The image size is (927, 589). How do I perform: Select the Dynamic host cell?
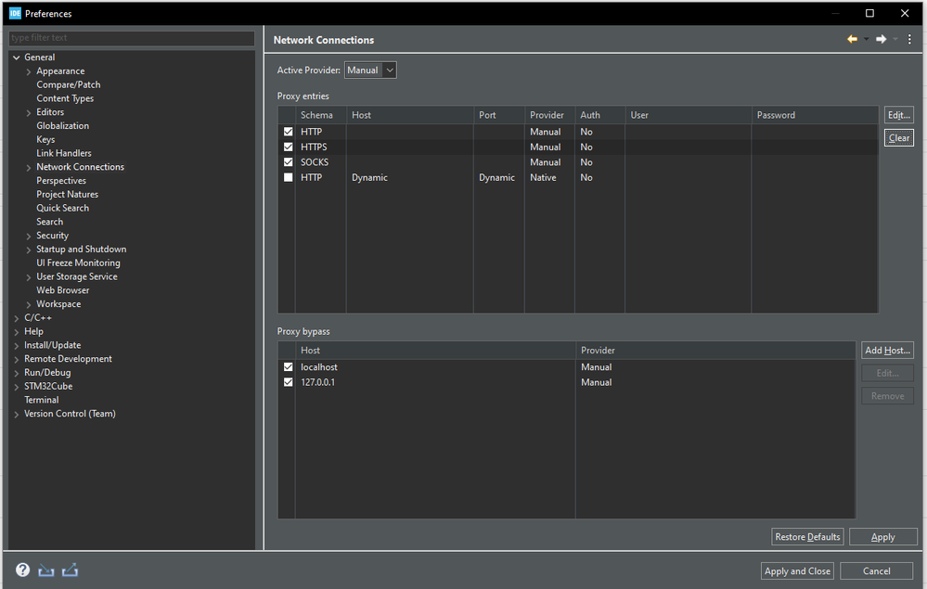369,177
